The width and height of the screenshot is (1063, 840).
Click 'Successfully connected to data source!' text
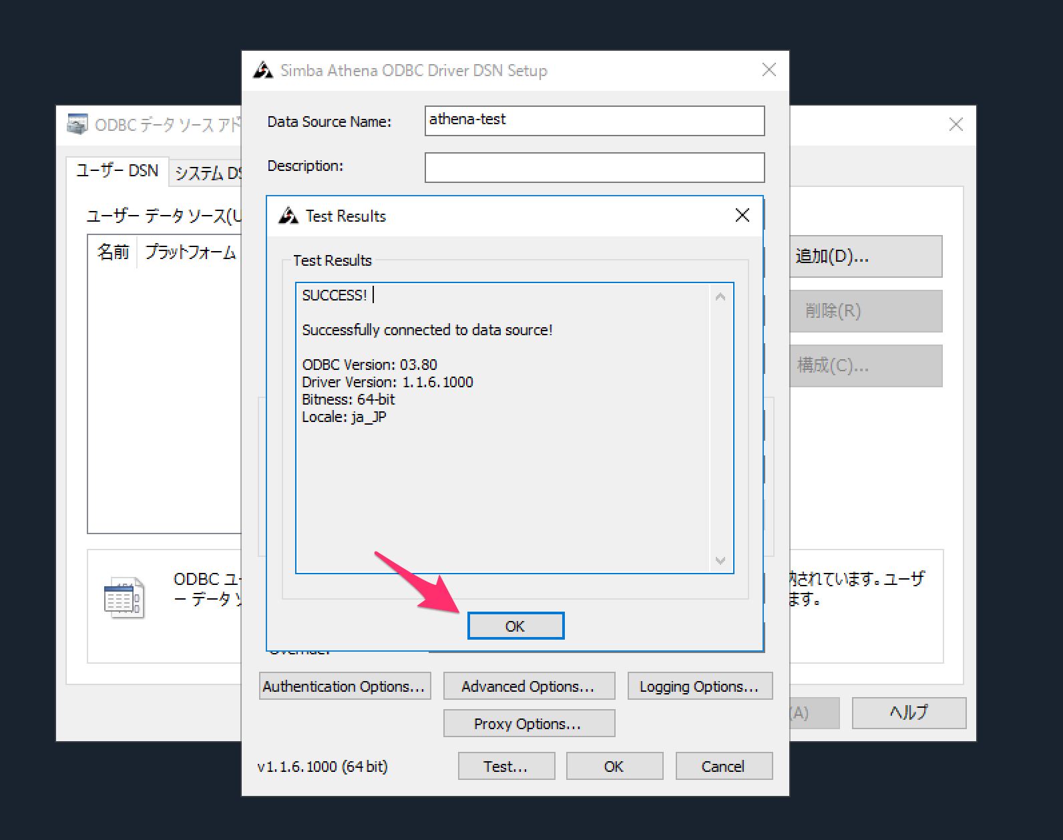tap(427, 330)
